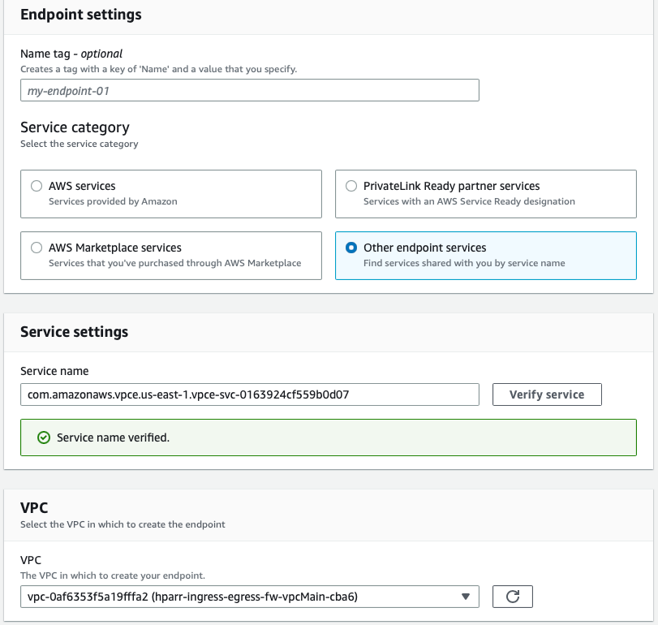The height and width of the screenshot is (625, 658).
Task: Click the VPC section heading
Action: 34,507
